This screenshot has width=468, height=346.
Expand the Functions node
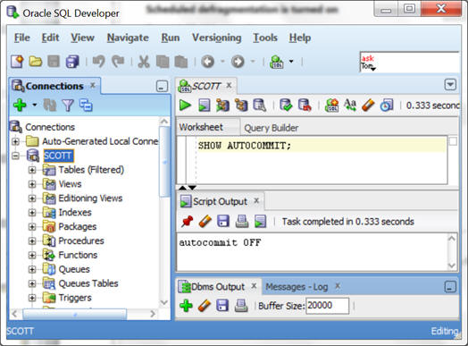[x=32, y=255]
